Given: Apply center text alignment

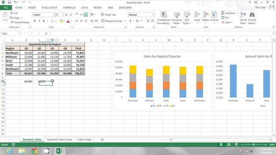Looking at the screenshot, I should [81, 21].
